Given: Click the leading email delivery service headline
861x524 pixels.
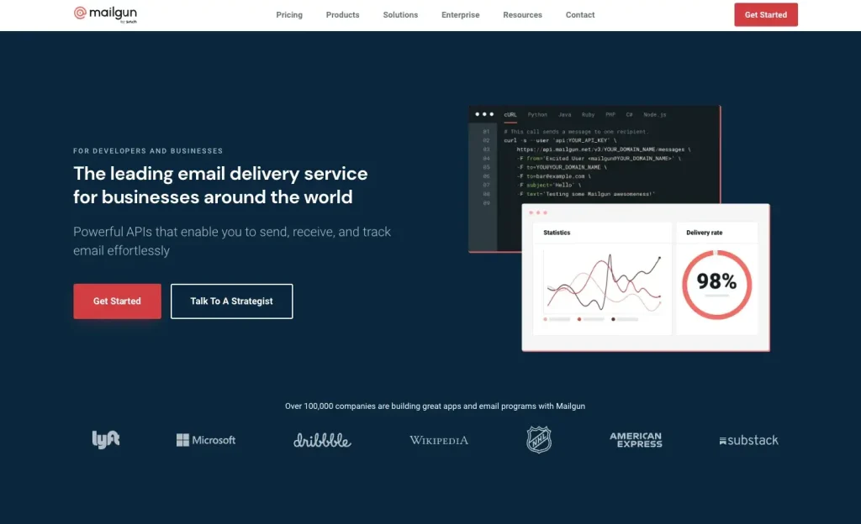Looking at the screenshot, I should (x=220, y=186).
